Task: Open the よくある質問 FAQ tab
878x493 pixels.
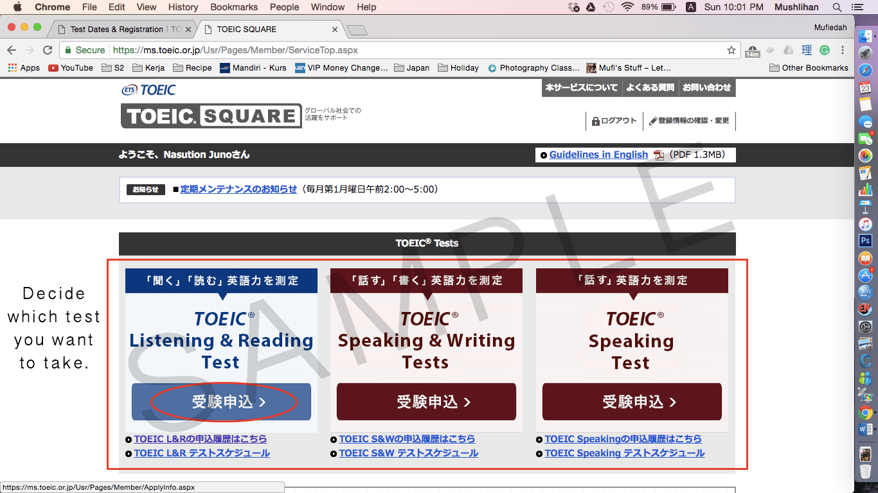Action: (650, 88)
